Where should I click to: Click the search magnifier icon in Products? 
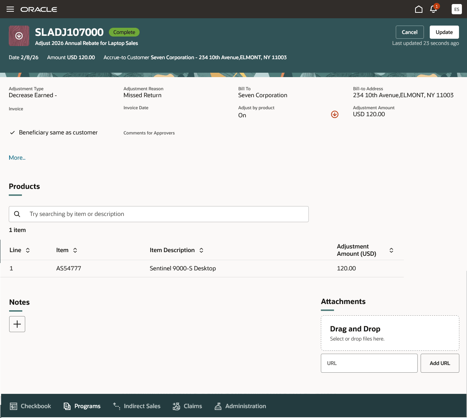click(x=17, y=214)
